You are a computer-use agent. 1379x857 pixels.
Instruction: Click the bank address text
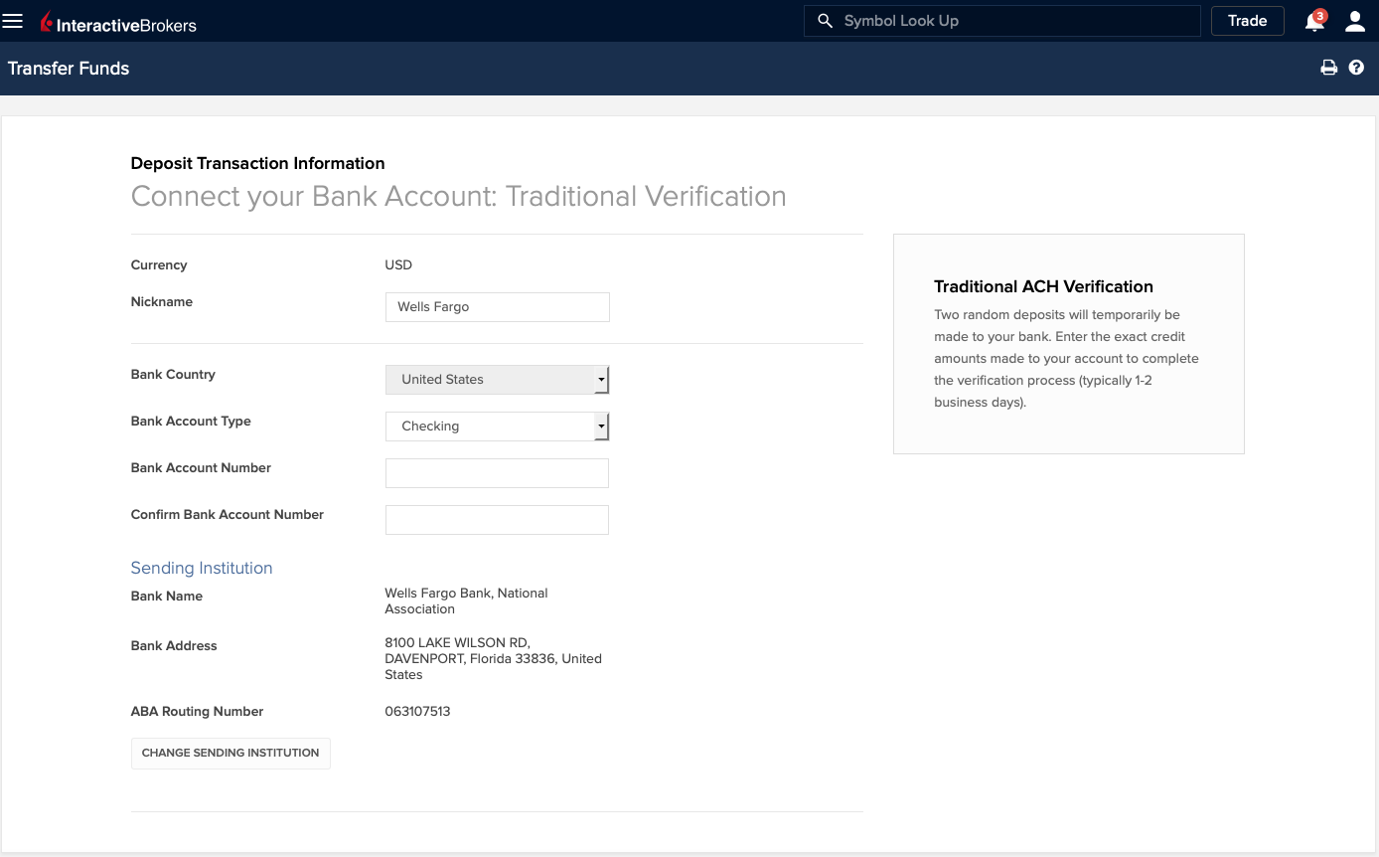493,659
